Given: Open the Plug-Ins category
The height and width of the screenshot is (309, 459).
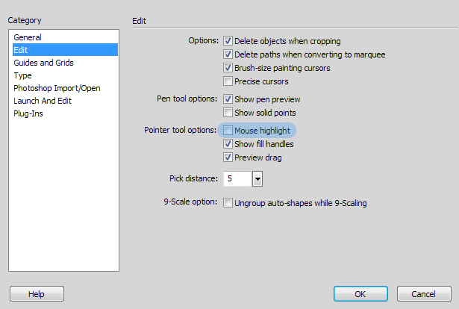Looking at the screenshot, I should click(x=28, y=113).
